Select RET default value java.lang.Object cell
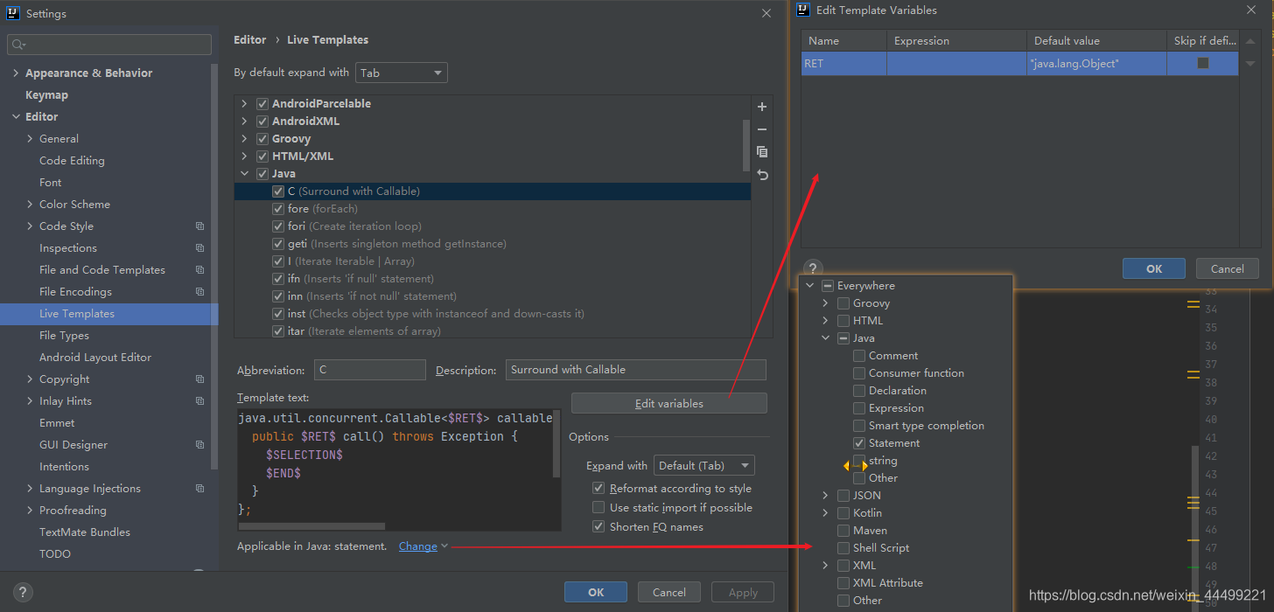1274x612 pixels. (1096, 63)
